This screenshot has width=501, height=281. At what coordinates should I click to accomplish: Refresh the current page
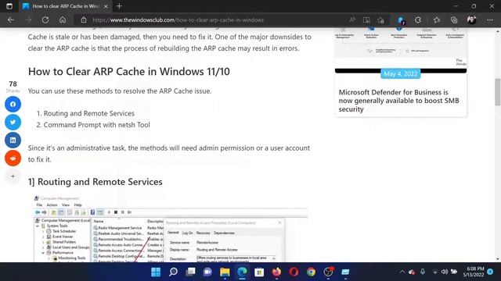click(x=45, y=20)
